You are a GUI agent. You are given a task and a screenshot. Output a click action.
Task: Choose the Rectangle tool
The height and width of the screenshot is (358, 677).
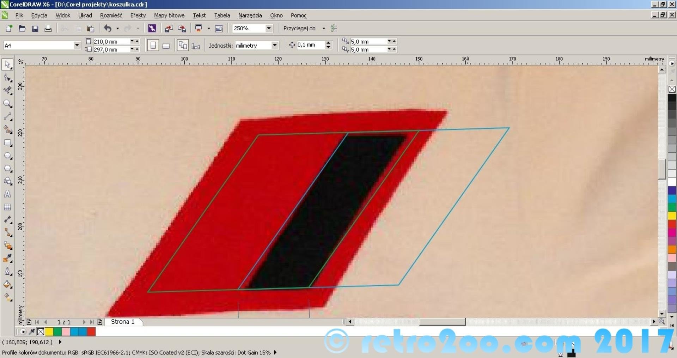click(7, 143)
